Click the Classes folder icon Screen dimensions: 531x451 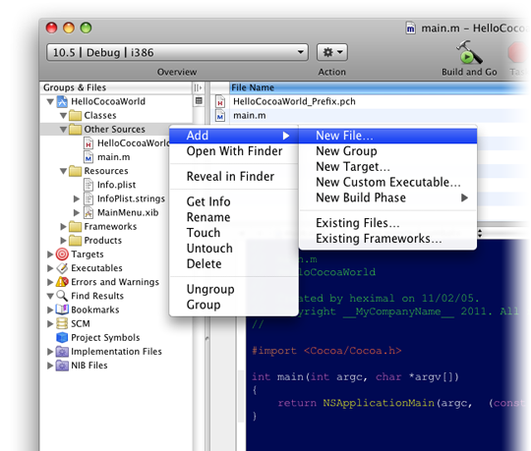75,115
